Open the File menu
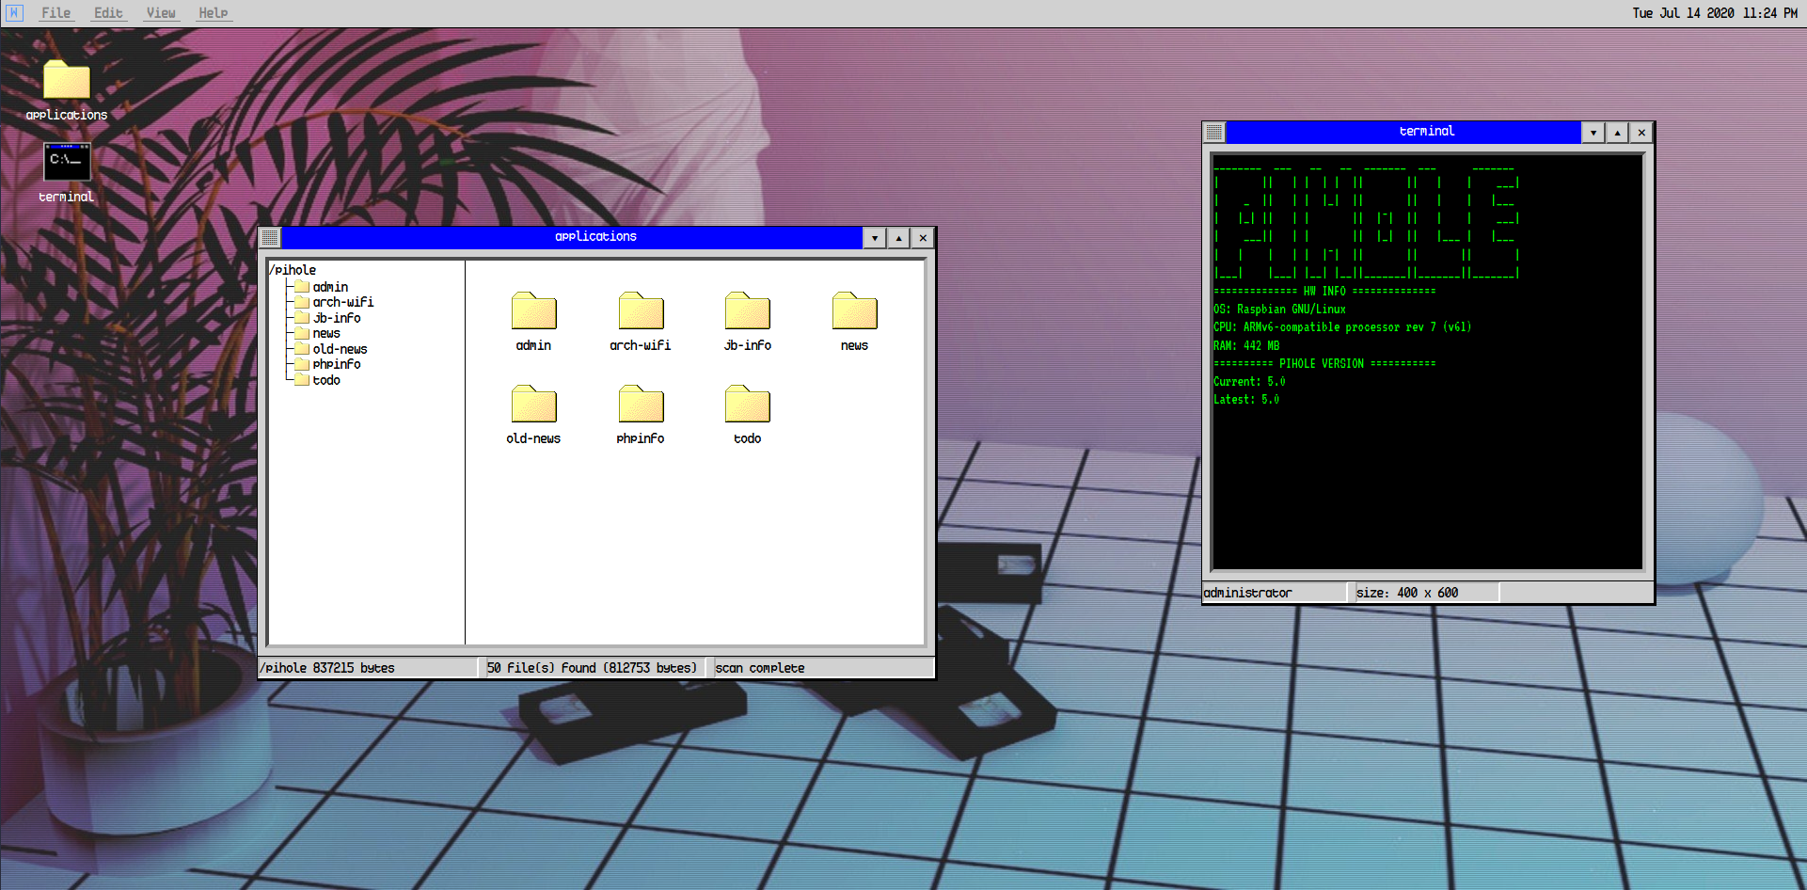The height and width of the screenshot is (890, 1807). pyautogui.click(x=56, y=13)
